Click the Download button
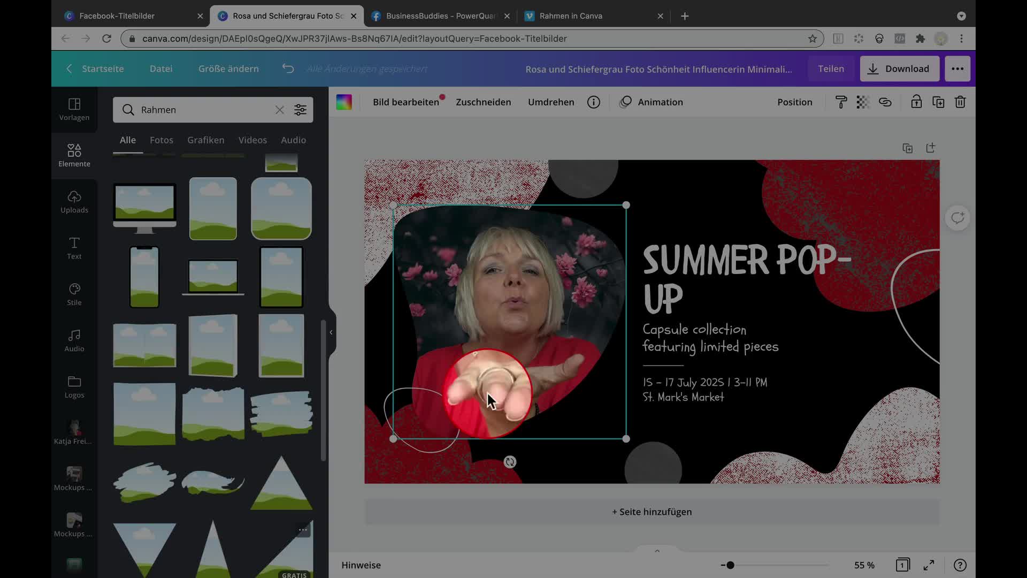1027x578 pixels. coord(899,69)
